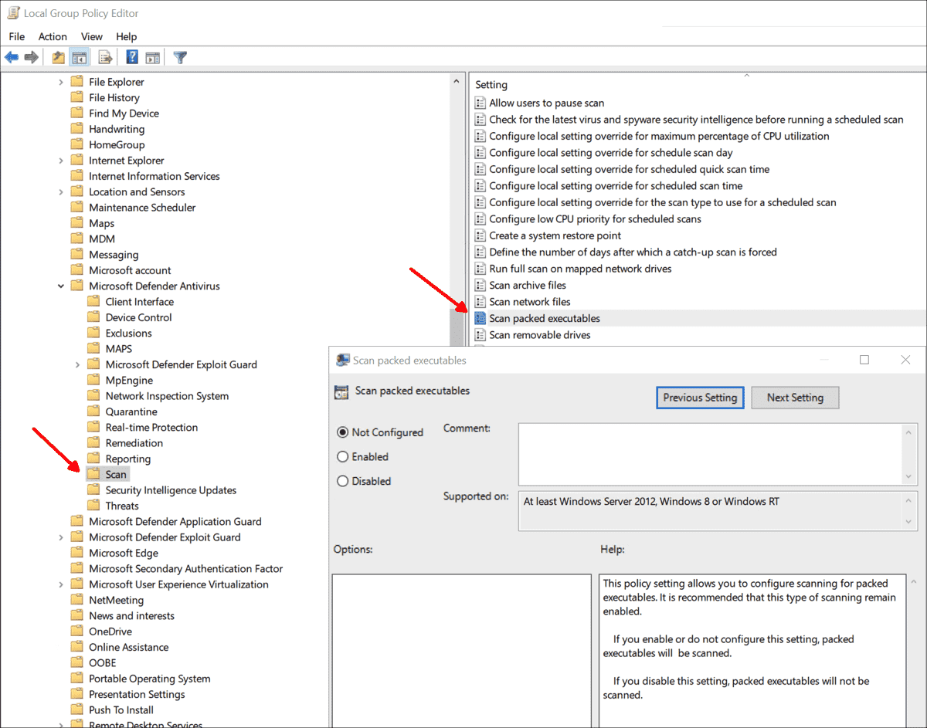
Task: Click the Up One Level folder icon
Action: pos(58,56)
